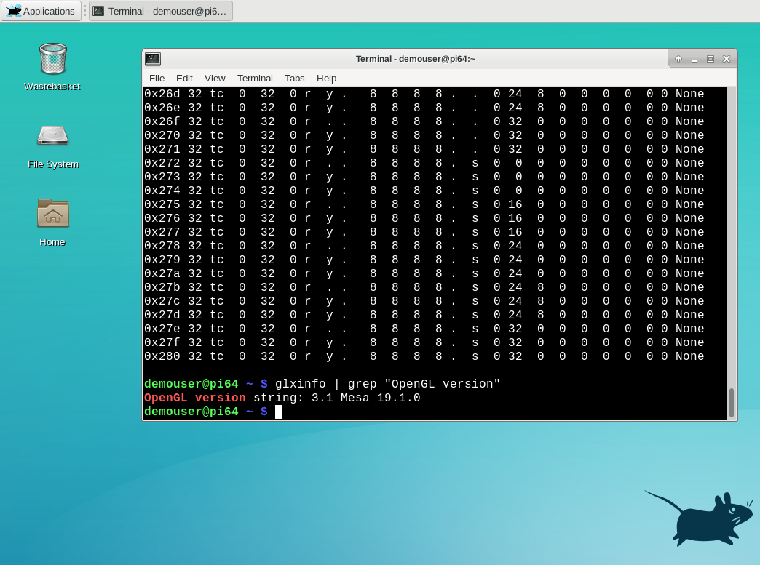
Task: Click the shade (roll up) window button
Action: tap(678, 59)
